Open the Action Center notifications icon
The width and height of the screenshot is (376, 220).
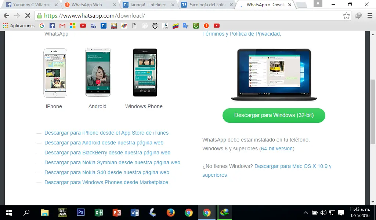[x=341, y=213]
